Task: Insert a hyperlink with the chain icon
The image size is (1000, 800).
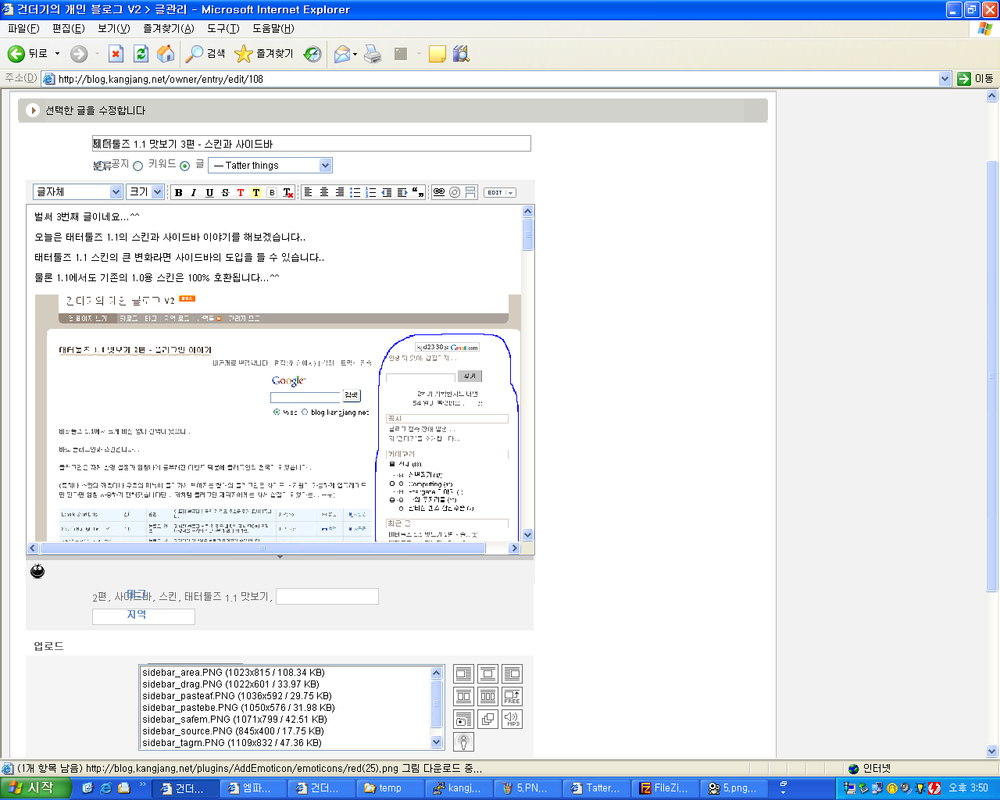Action: (x=439, y=192)
